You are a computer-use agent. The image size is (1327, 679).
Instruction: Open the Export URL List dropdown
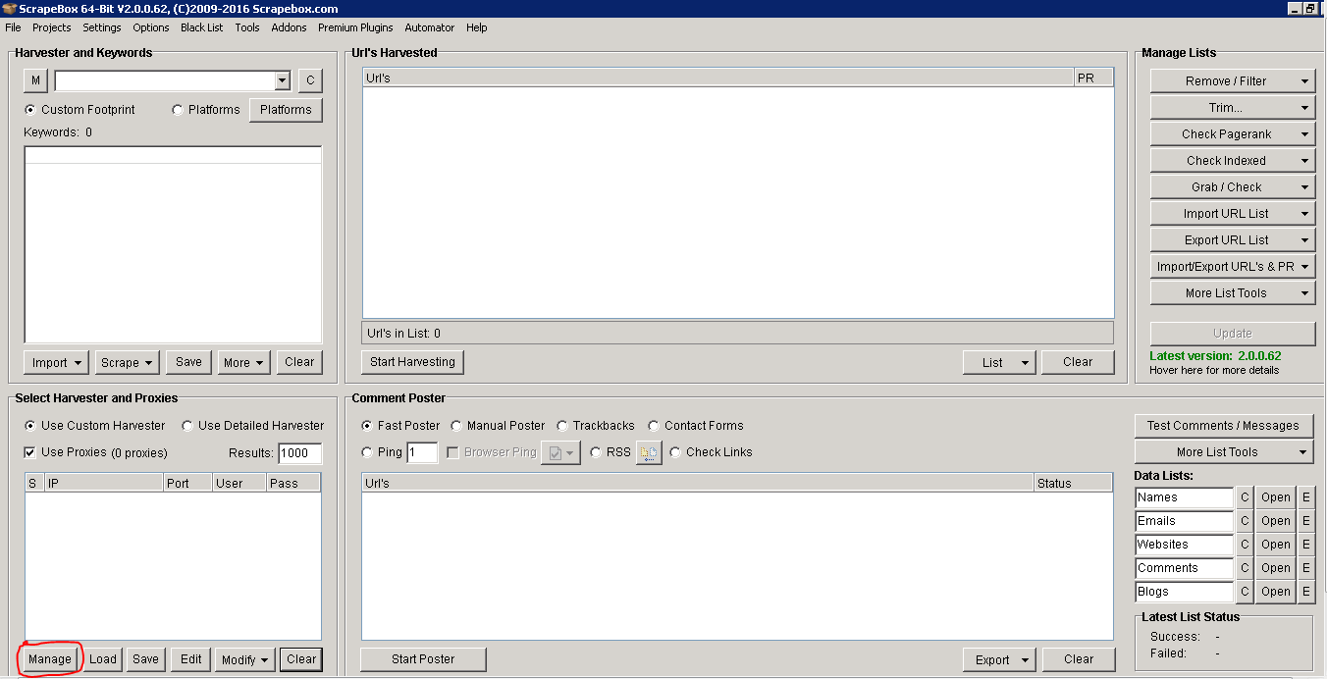point(1233,239)
